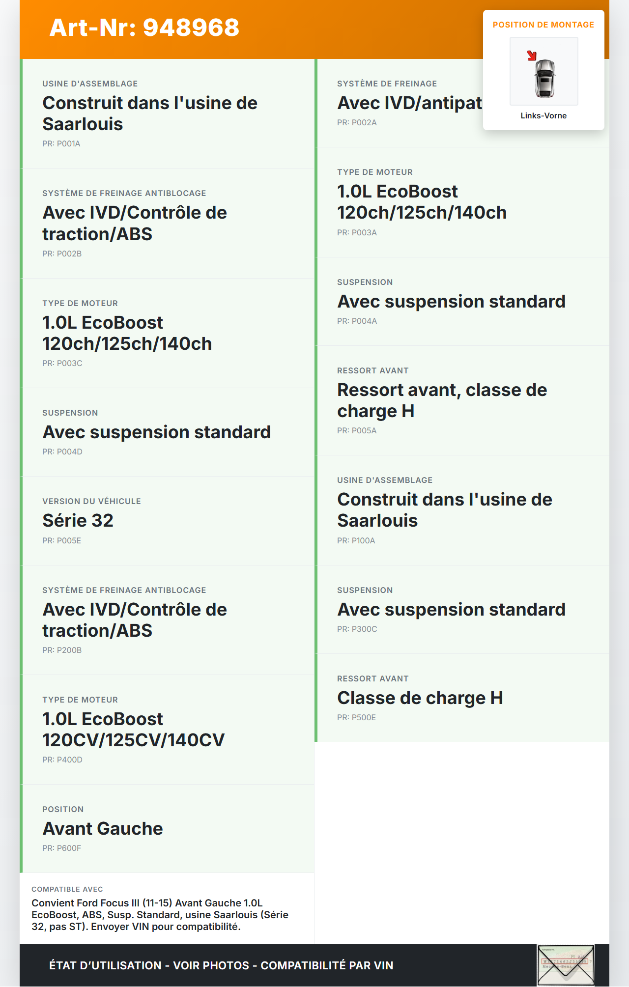Select the Série 32 vehicle version card
The image size is (629, 987).
pyautogui.click(x=167, y=521)
